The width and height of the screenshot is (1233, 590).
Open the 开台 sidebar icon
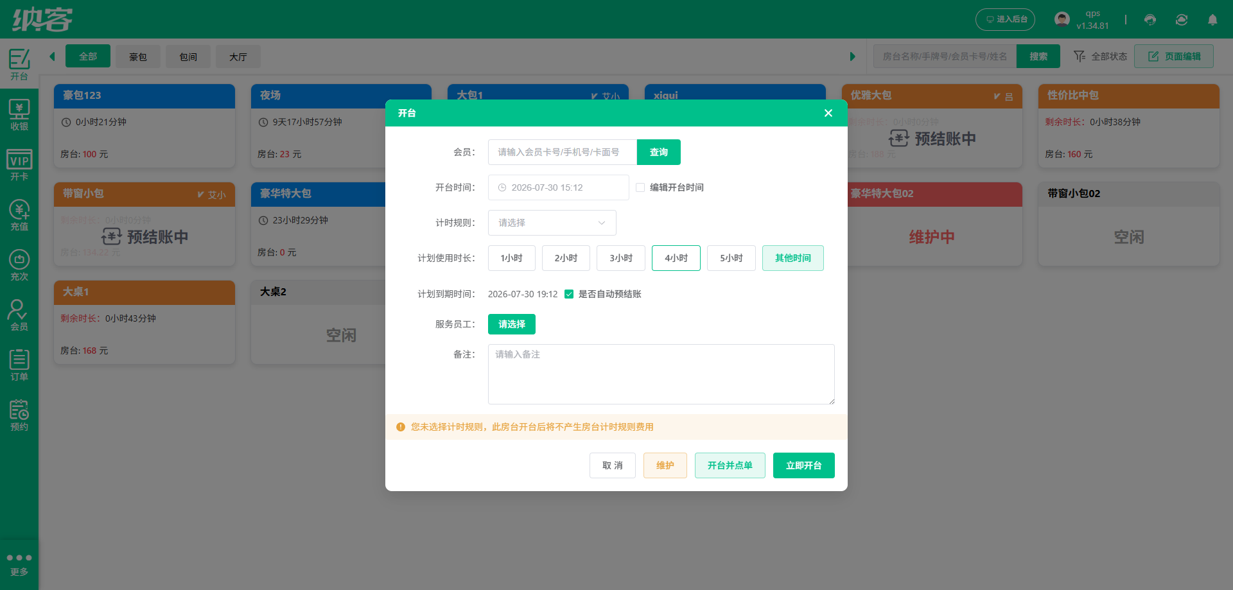tap(19, 64)
